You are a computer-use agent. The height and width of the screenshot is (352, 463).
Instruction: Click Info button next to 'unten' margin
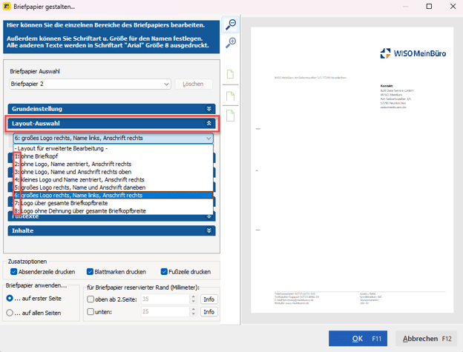click(209, 312)
